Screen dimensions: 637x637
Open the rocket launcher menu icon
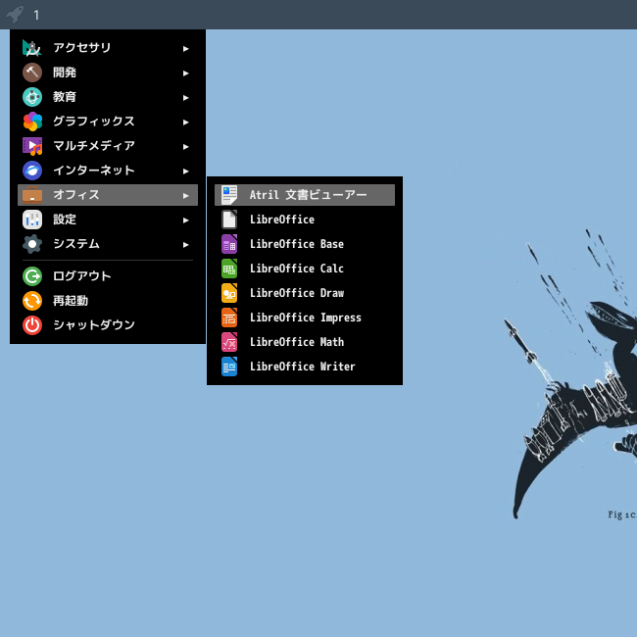[x=15, y=15]
